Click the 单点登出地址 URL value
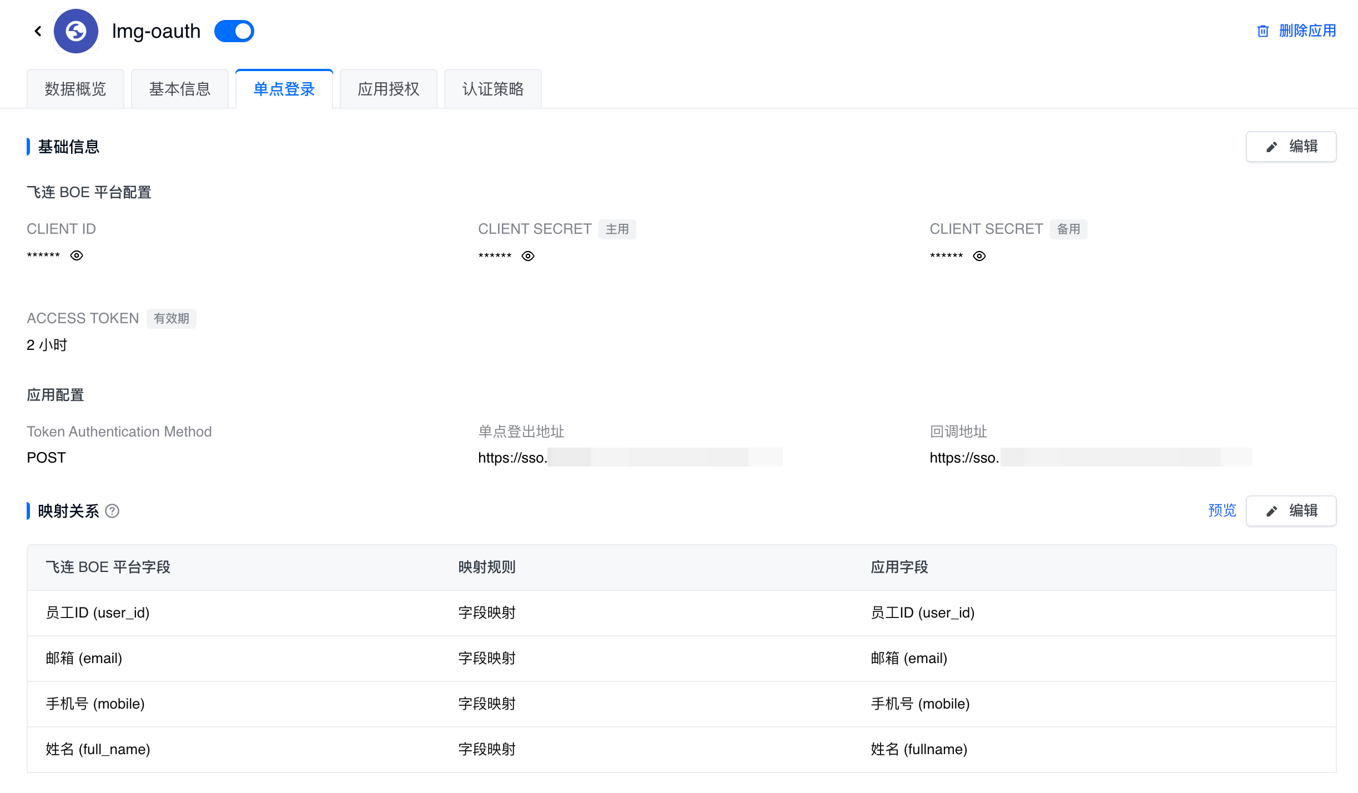The width and height of the screenshot is (1358, 793). pos(630,458)
